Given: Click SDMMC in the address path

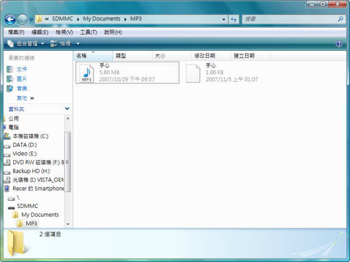Looking at the screenshot, I should [62, 19].
